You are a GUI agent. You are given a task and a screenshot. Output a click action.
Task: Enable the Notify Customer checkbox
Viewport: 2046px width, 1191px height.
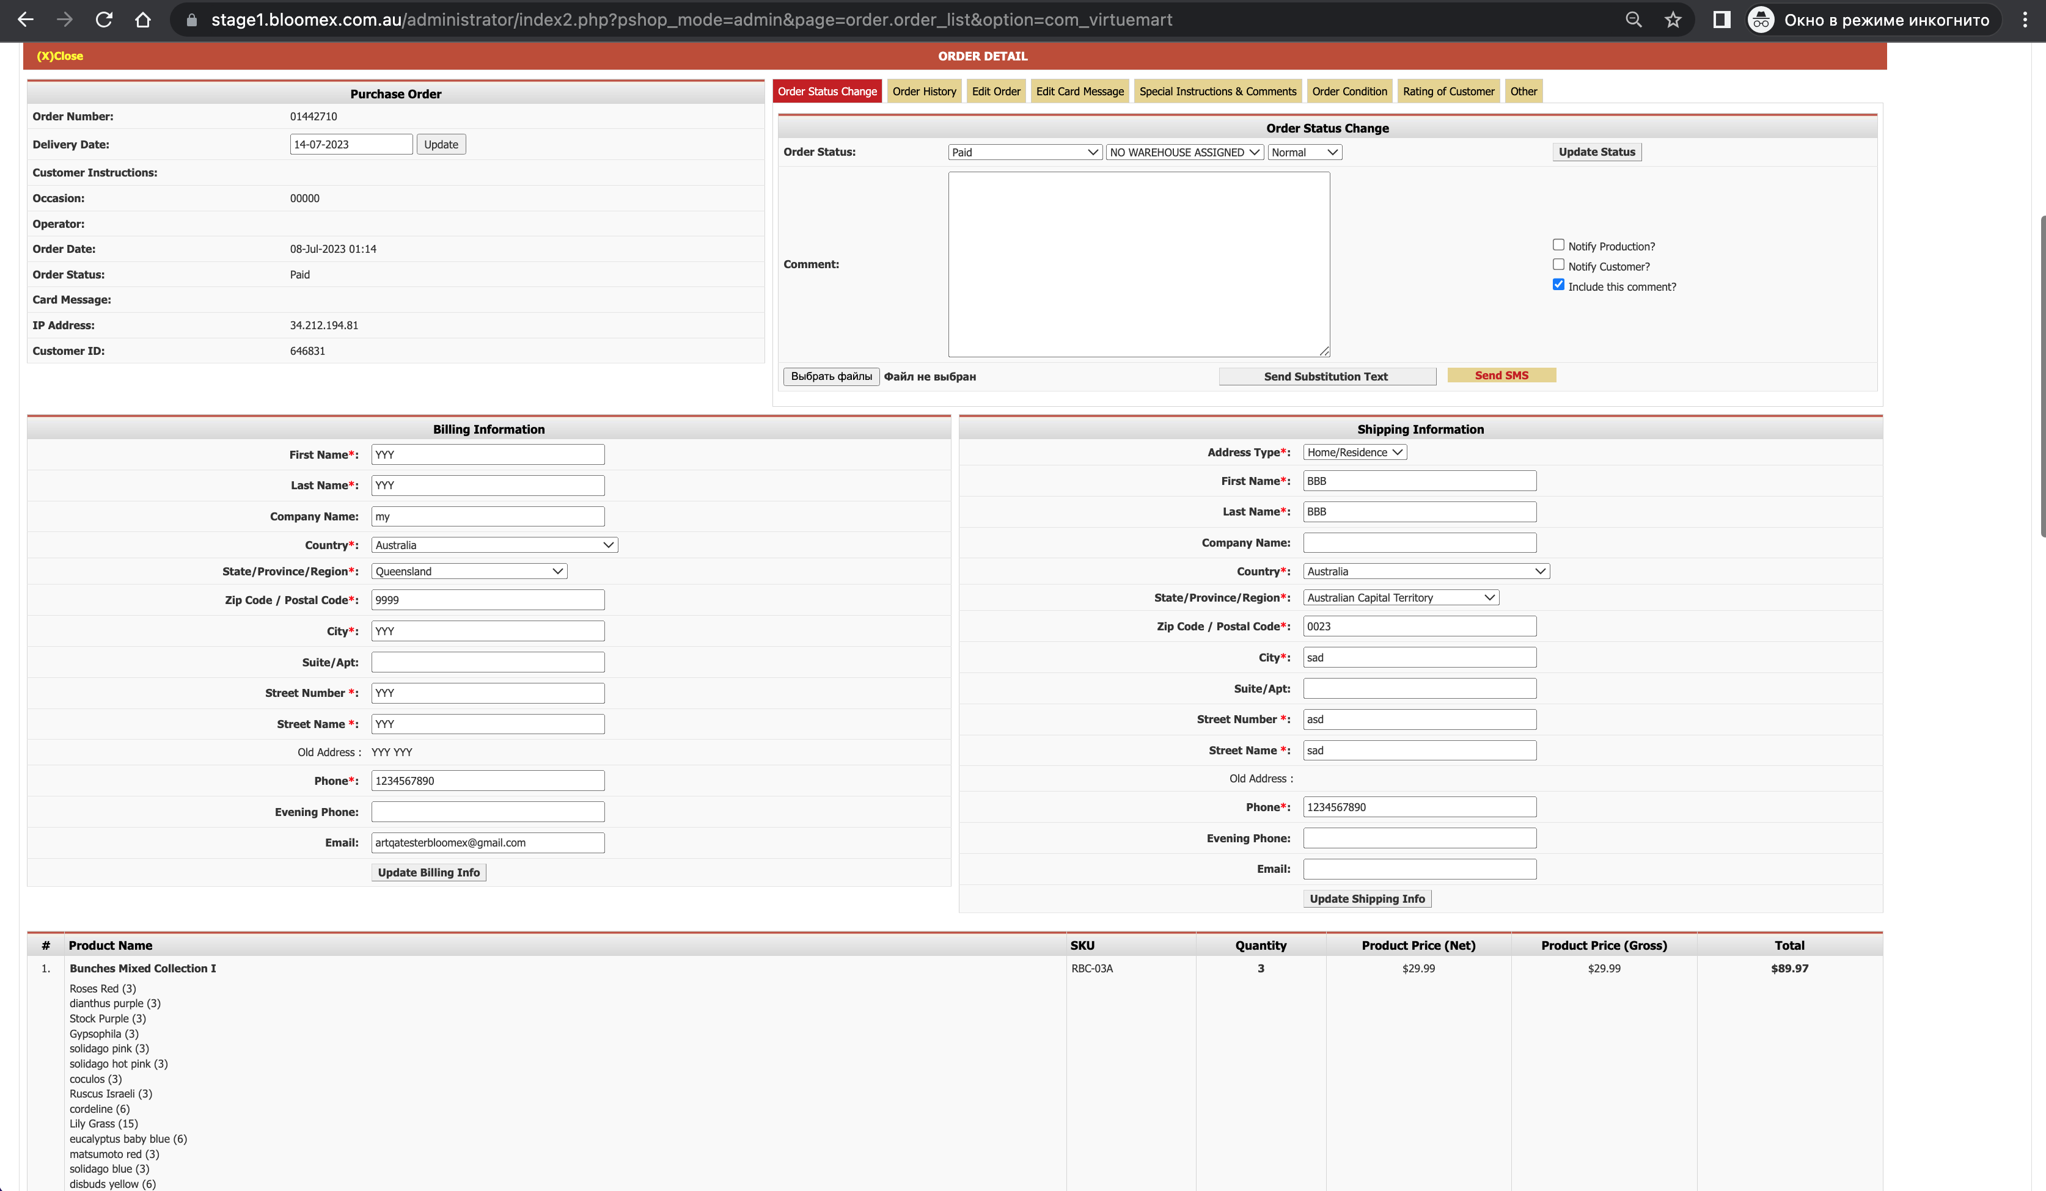1558,264
